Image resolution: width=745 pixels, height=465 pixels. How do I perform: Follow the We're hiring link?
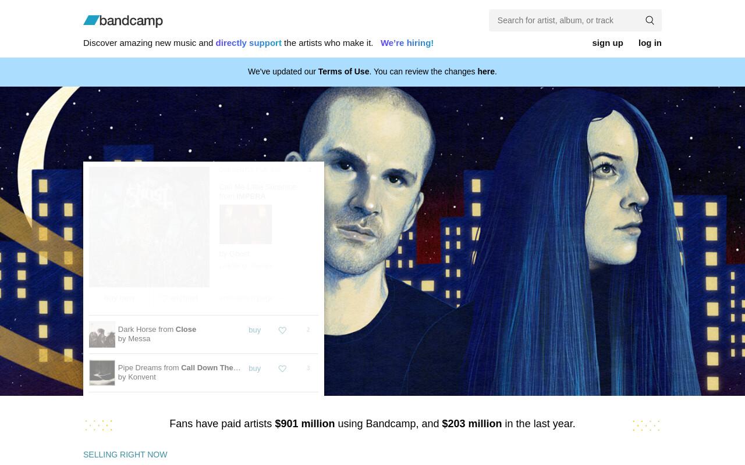[x=407, y=43]
